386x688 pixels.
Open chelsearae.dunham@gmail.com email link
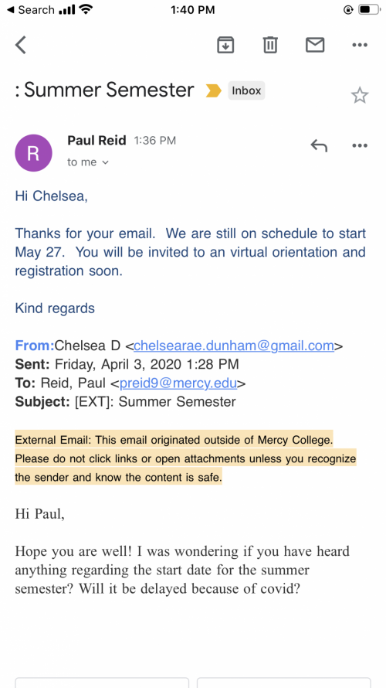234,346
